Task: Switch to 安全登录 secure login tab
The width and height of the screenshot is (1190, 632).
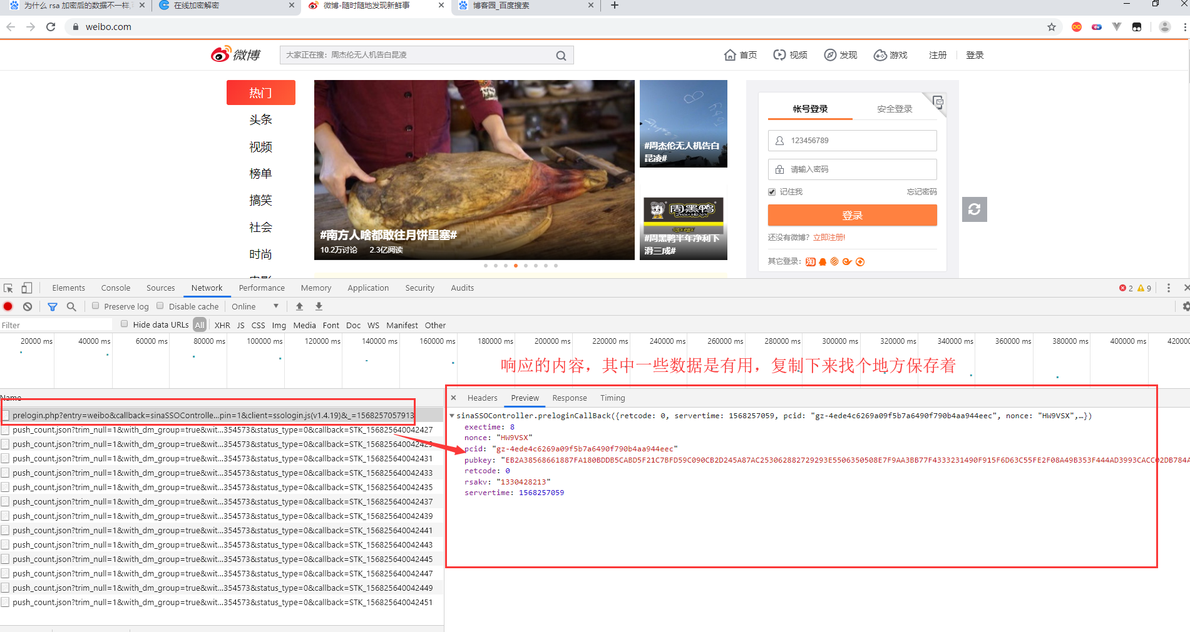Action: coord(895,109)
